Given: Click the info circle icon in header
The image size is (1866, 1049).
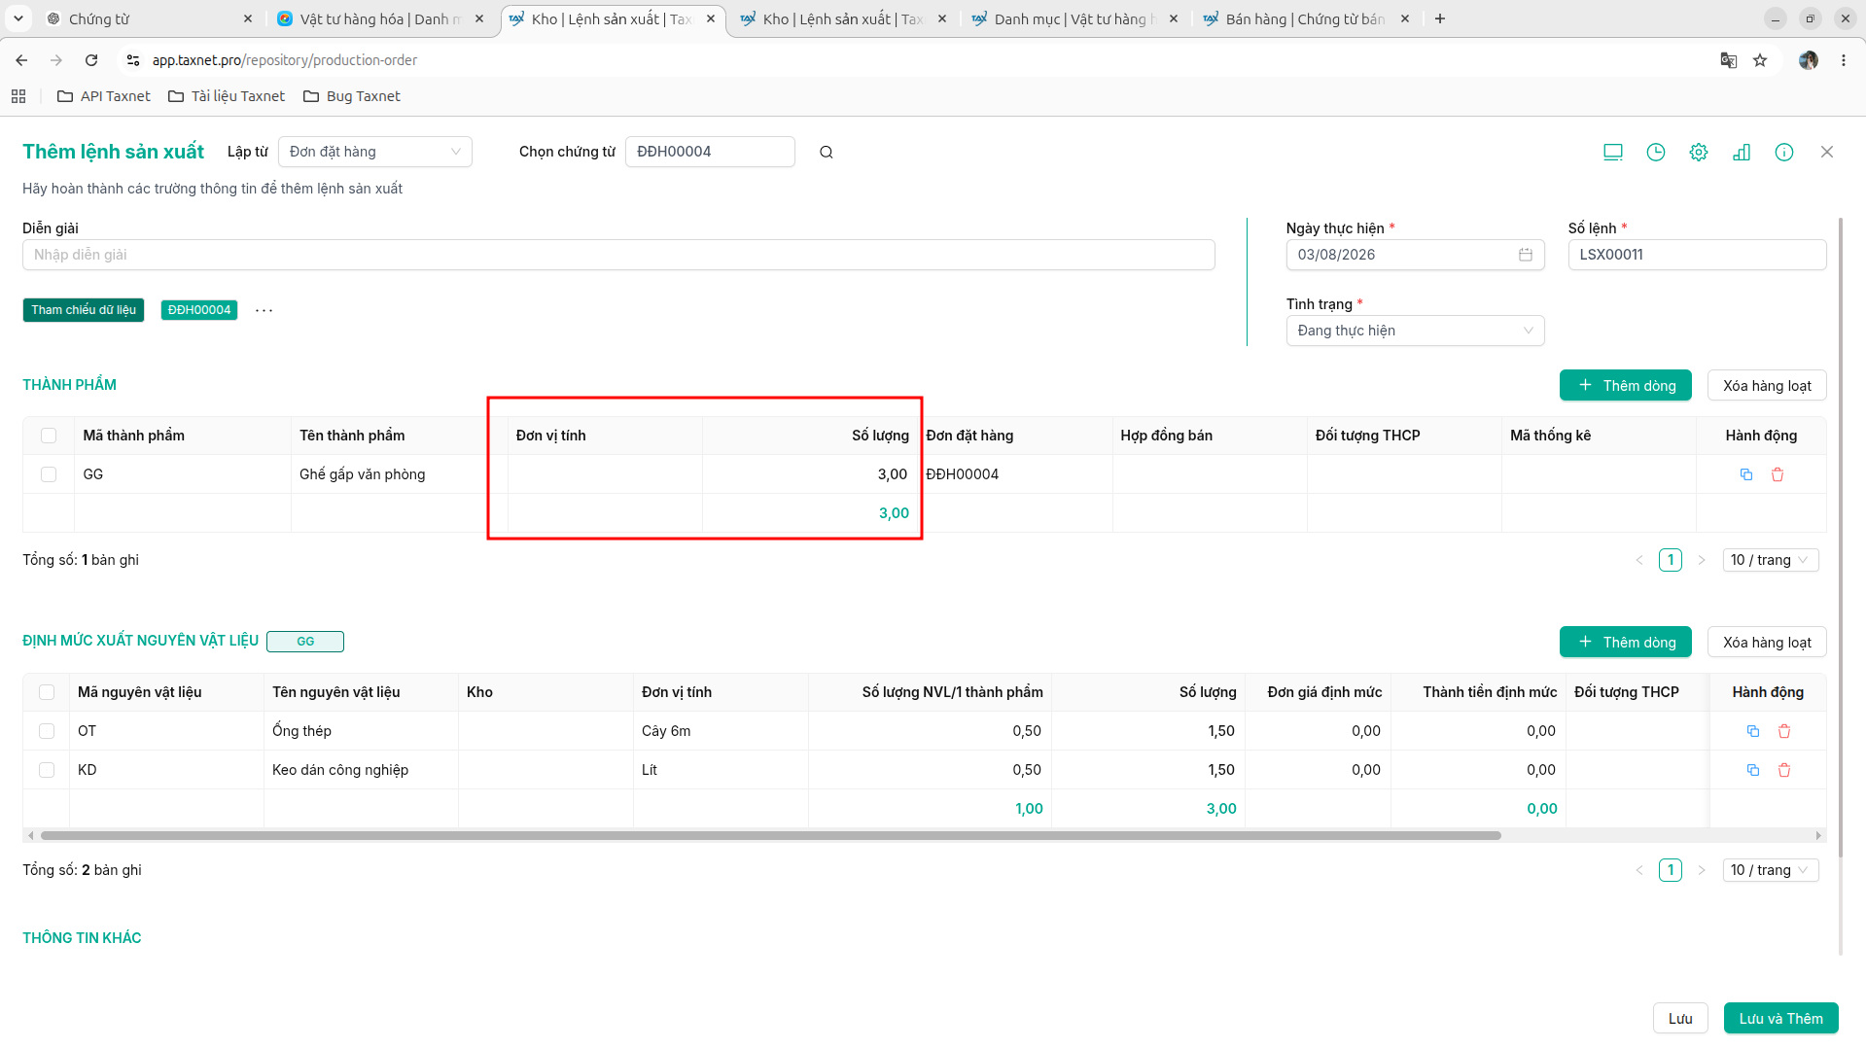Looking at the screenshot, I should (x=1783, y=152).
